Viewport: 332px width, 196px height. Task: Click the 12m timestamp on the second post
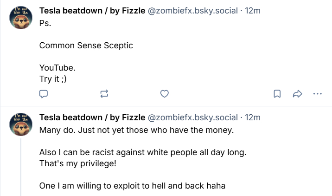[x=253, y=117]
